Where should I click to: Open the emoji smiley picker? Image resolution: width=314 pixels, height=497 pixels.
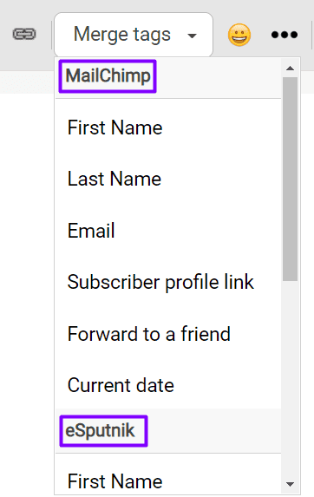(x=239, y=35)
